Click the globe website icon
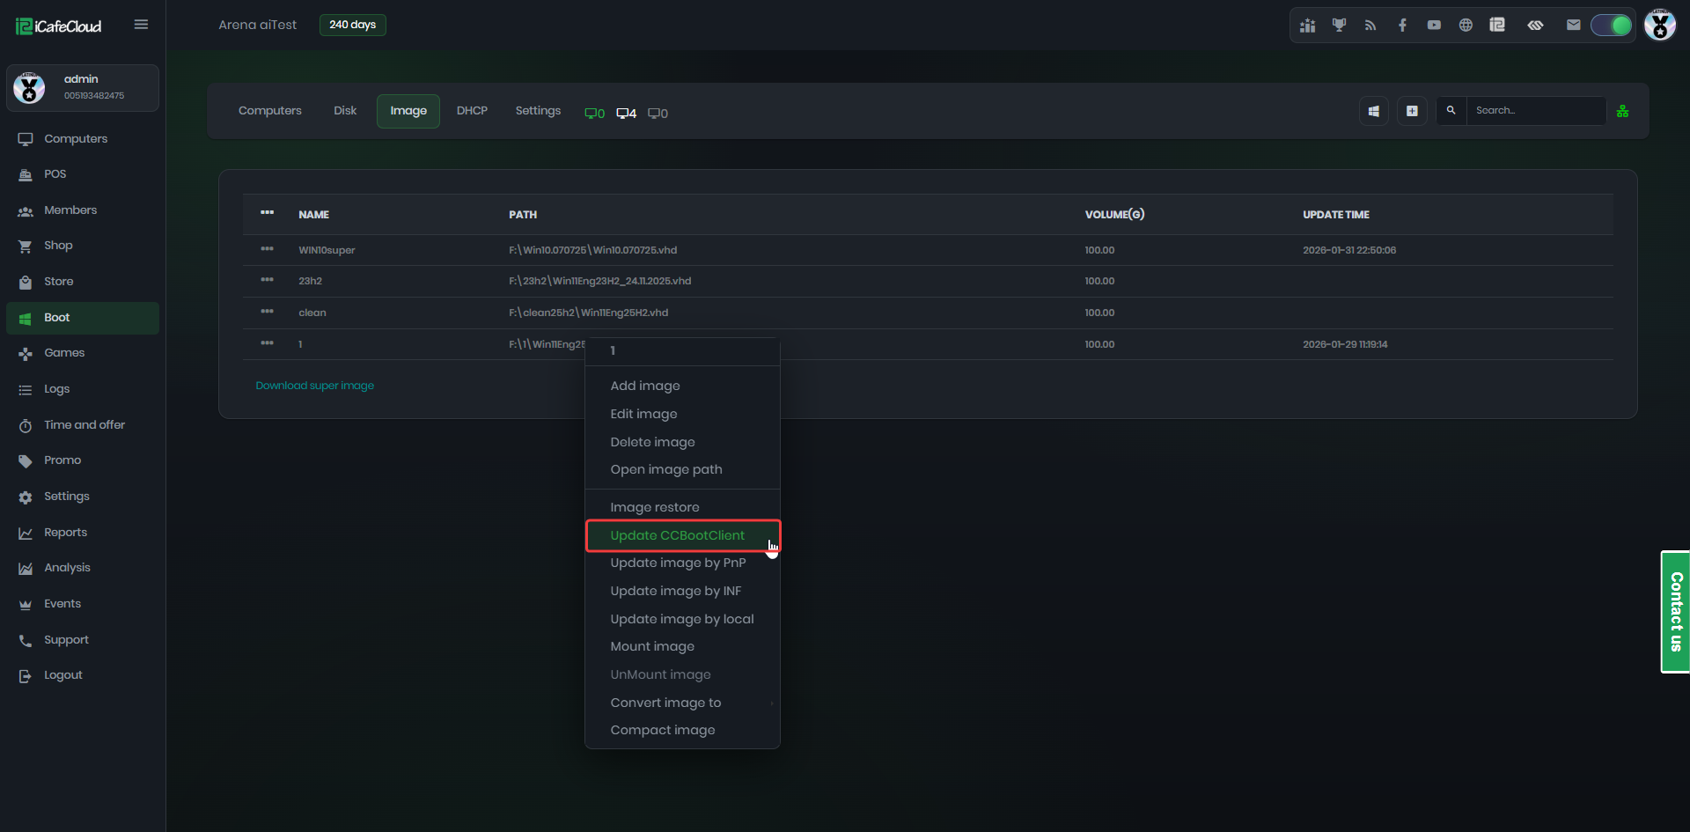Screen dimensions: 1690x832 click(1466, 25)
